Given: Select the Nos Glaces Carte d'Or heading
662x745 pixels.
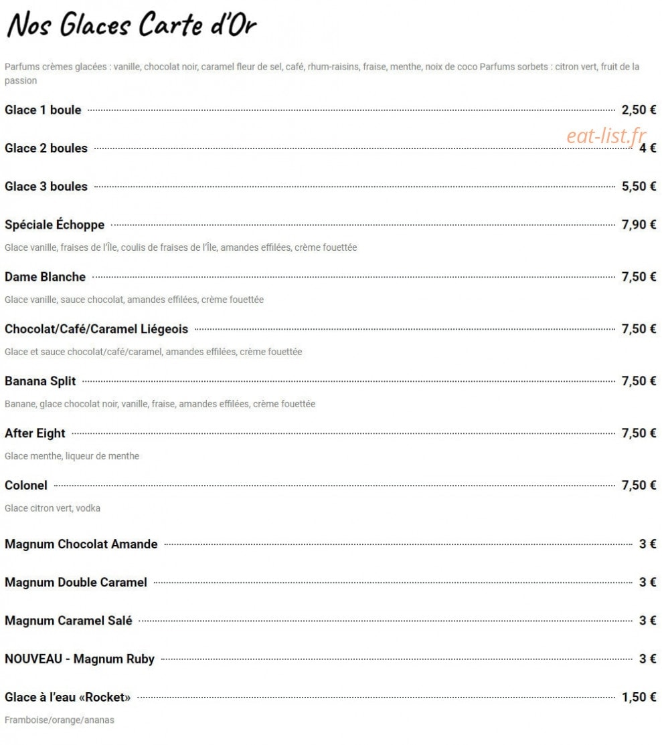Looking at the screenshot, I should tap(132, 25).
